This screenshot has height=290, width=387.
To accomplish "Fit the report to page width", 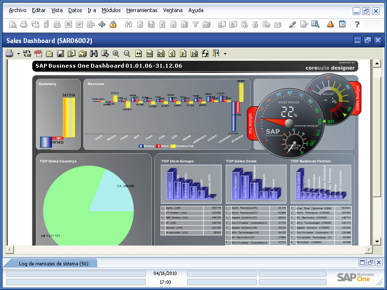I will coord(139,53).
